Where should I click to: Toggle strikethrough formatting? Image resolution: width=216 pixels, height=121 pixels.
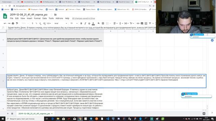point(89,24)
